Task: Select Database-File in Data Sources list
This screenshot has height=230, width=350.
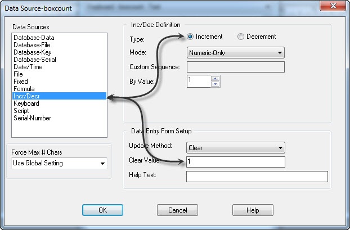Action: [x=59, y=45]
